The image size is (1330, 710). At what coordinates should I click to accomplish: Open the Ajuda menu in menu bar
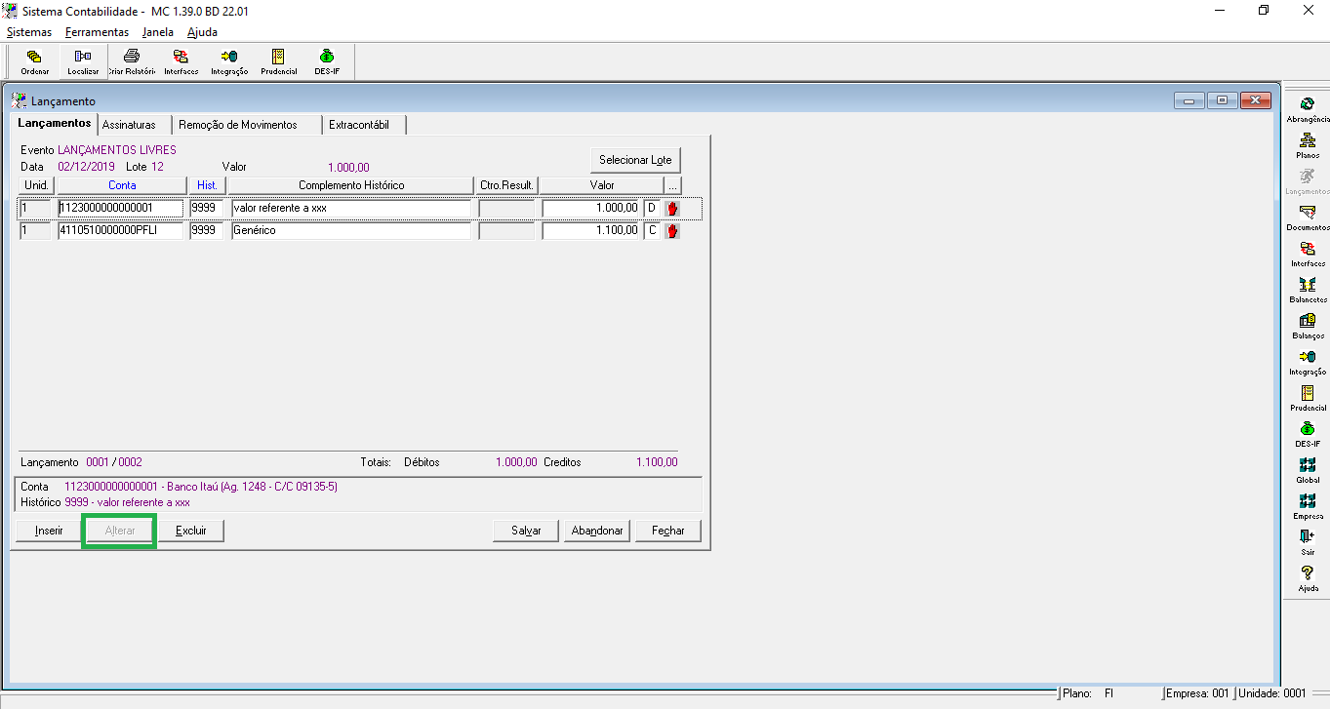[x=202, y=32]
